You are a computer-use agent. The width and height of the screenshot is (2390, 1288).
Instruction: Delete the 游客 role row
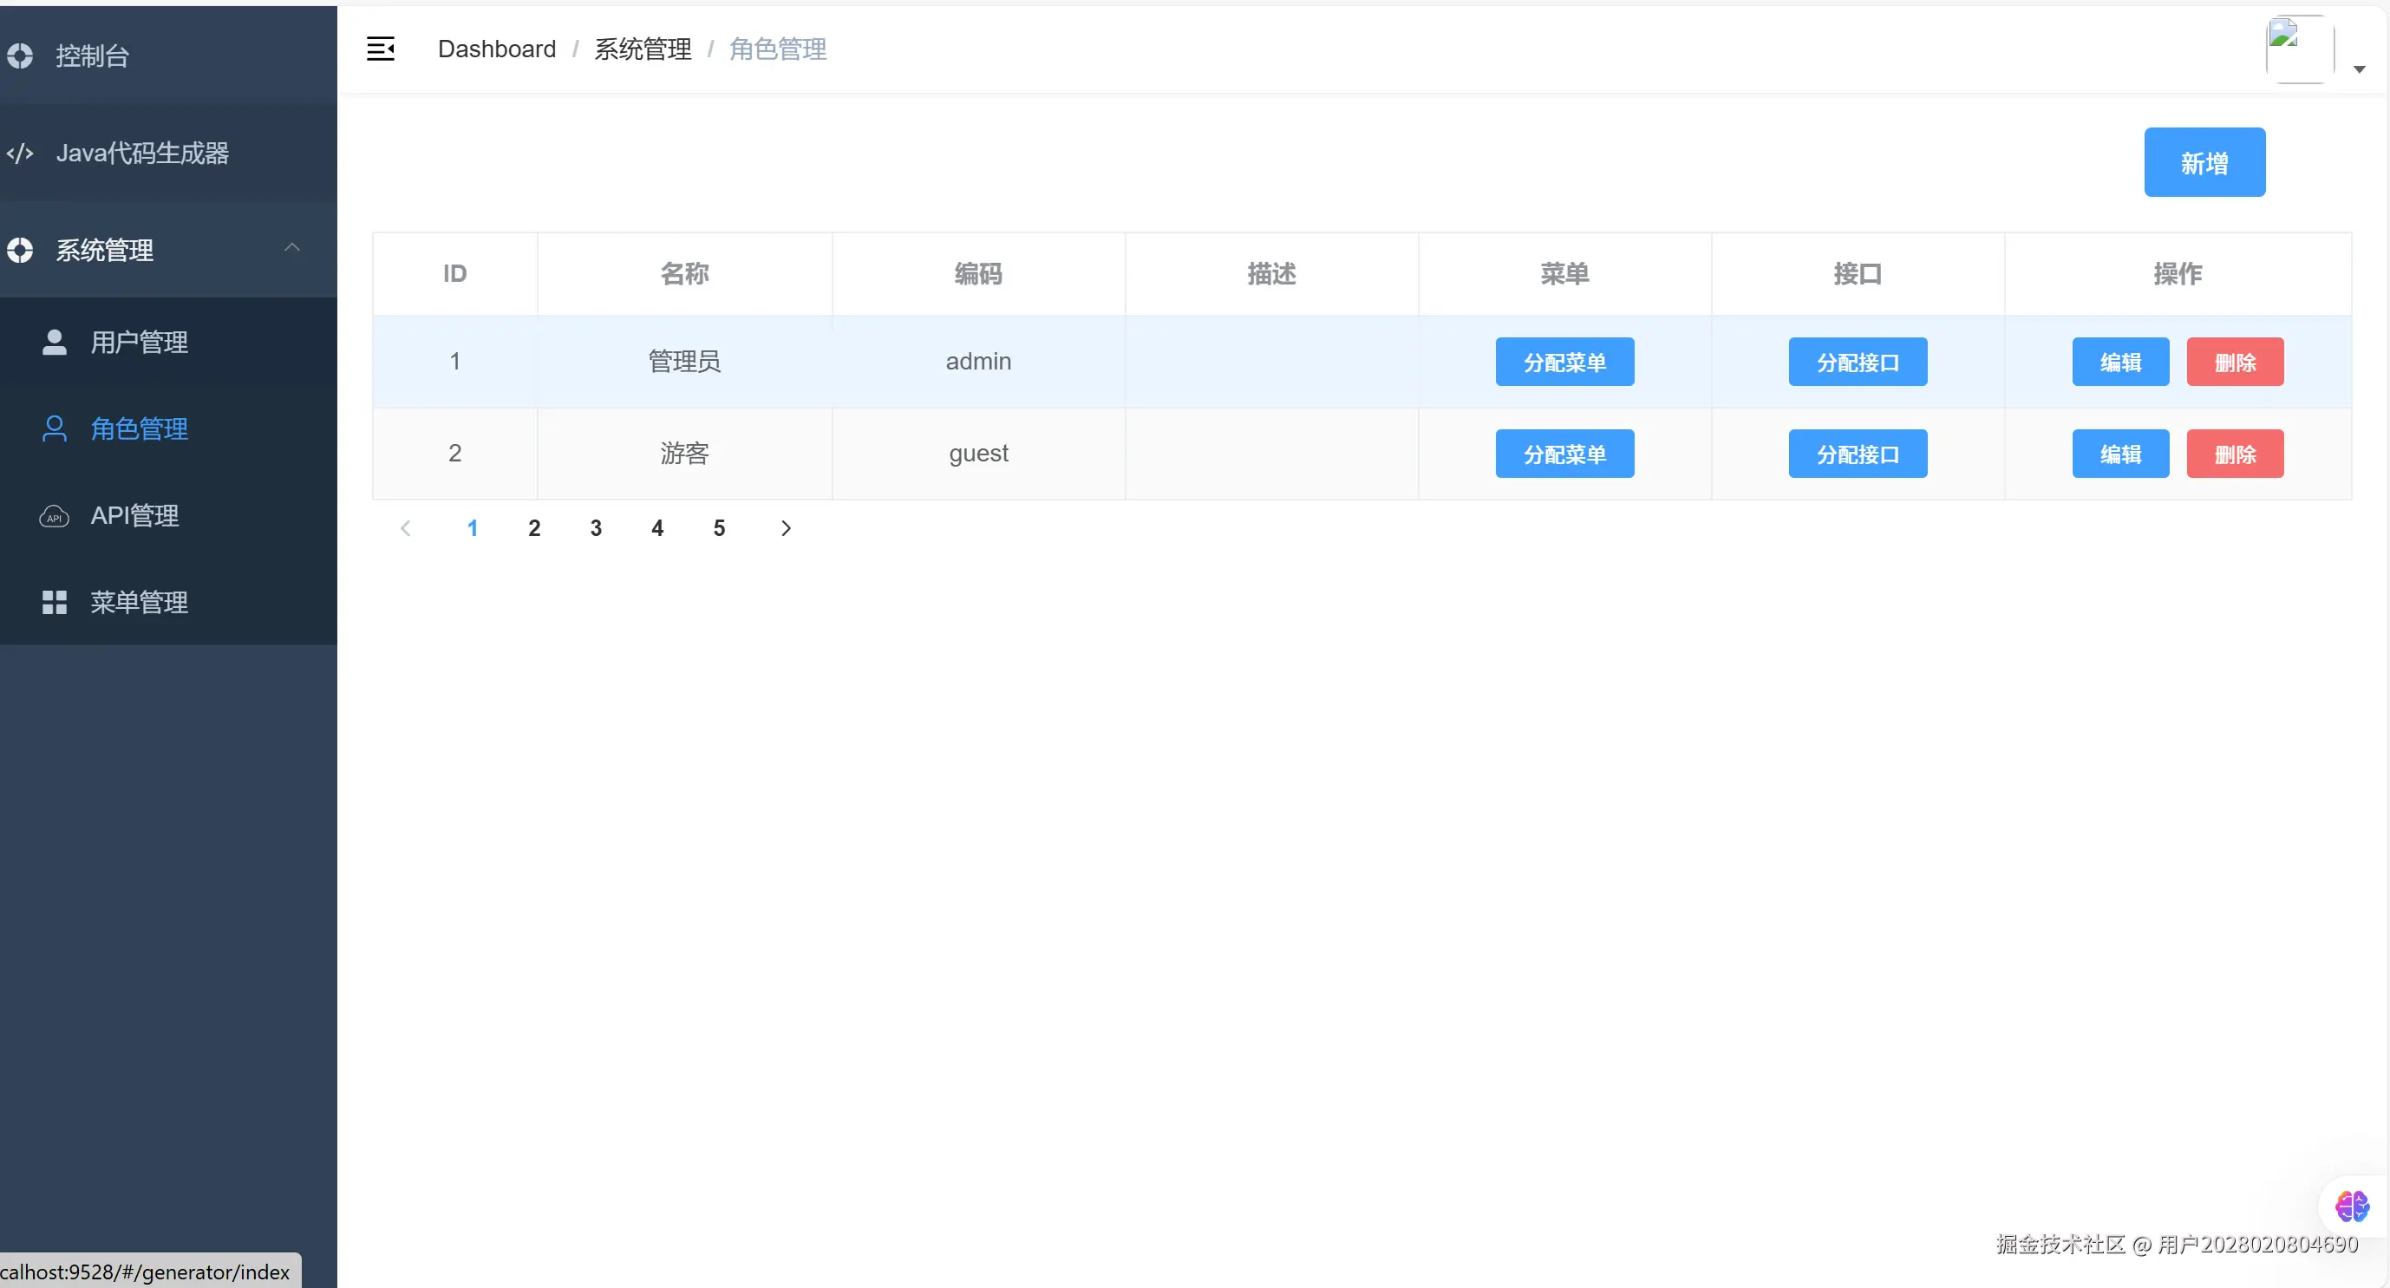2234,454
